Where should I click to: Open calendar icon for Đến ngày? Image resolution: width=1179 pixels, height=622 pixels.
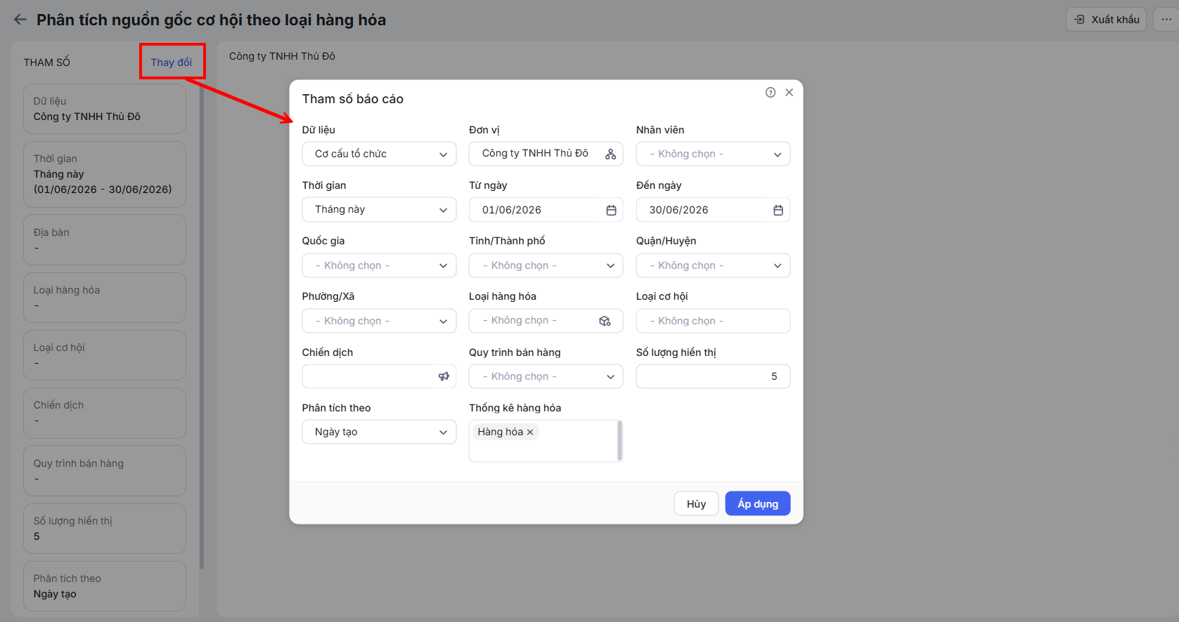[778, 210]
